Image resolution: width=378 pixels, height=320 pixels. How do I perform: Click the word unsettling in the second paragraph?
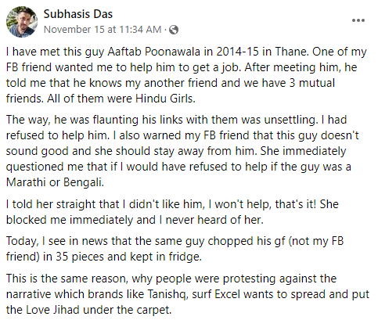coord(291,120)
